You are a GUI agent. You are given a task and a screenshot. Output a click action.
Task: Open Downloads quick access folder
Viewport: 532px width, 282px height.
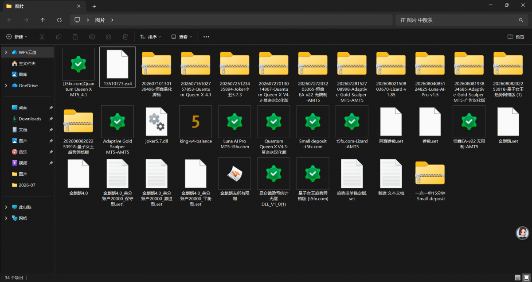30,119
